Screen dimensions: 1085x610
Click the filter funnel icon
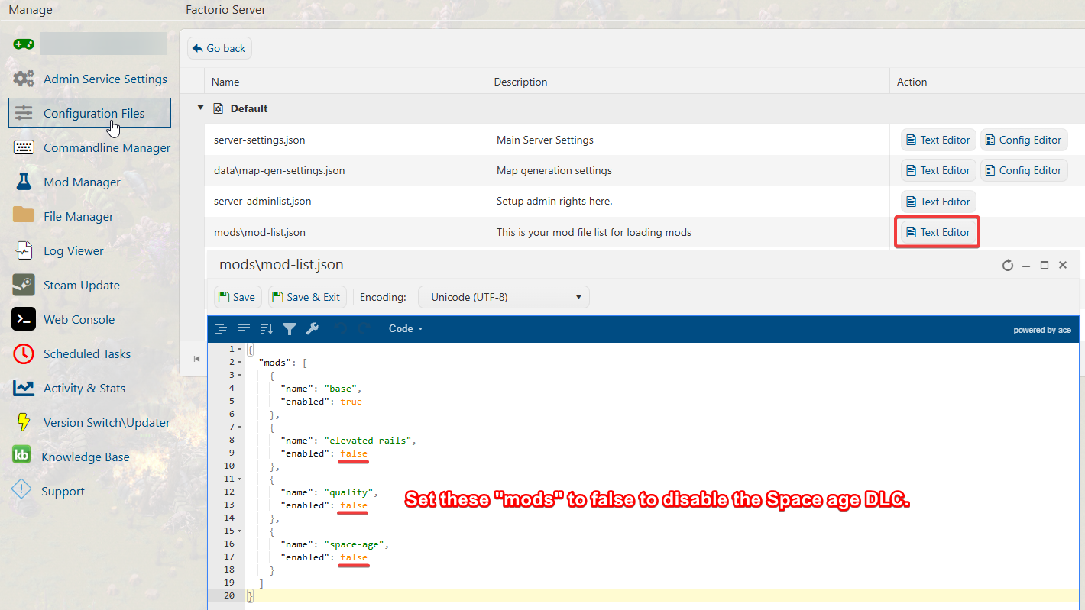tap(290, 329)
